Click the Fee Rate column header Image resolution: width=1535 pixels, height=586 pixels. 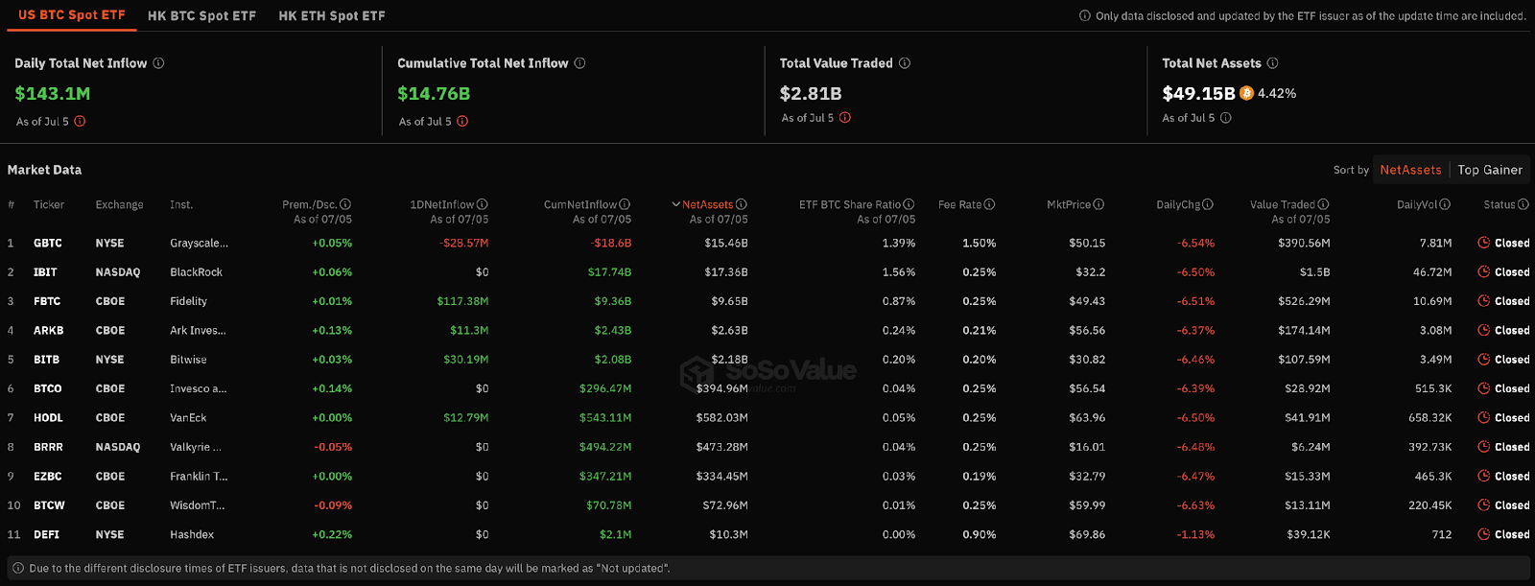(x=959, y=204)
